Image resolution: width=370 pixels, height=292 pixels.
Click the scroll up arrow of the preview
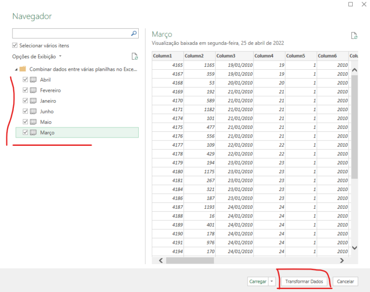354,70
